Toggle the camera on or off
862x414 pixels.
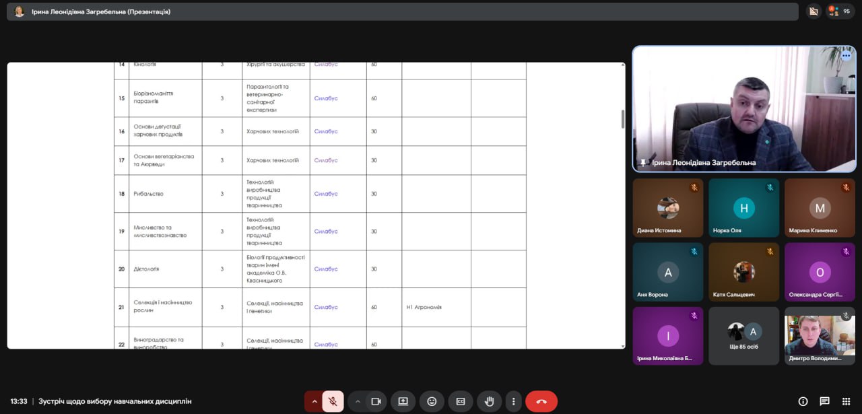tap(376, 401)
